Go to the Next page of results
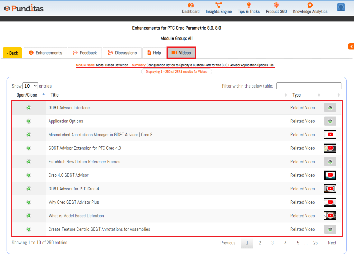354x256 pixels. (x=332, y=243)
